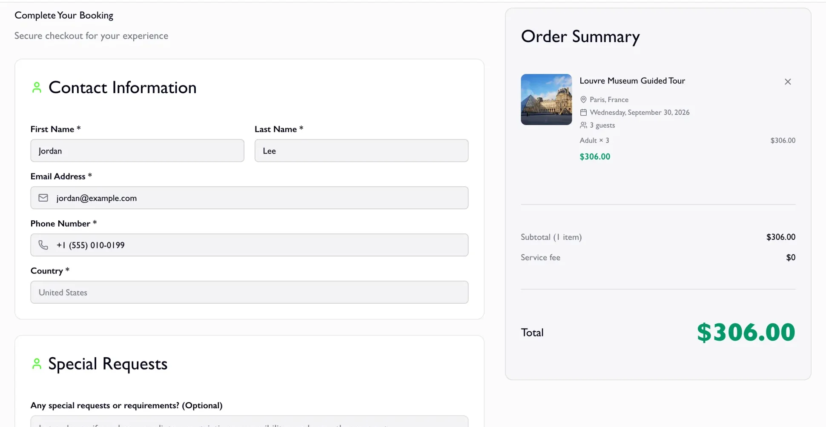Click the Adult × 3 line
The image size is (826, 427).
[594, 140]
